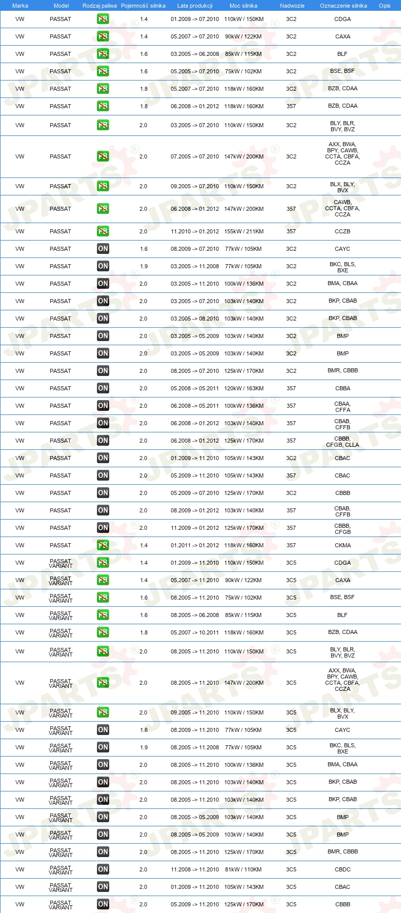The image size is (401, 913).
Task: Click 1.9 engine capacity in the 3C2 BKC, BLS row
Action: (144, 266)
